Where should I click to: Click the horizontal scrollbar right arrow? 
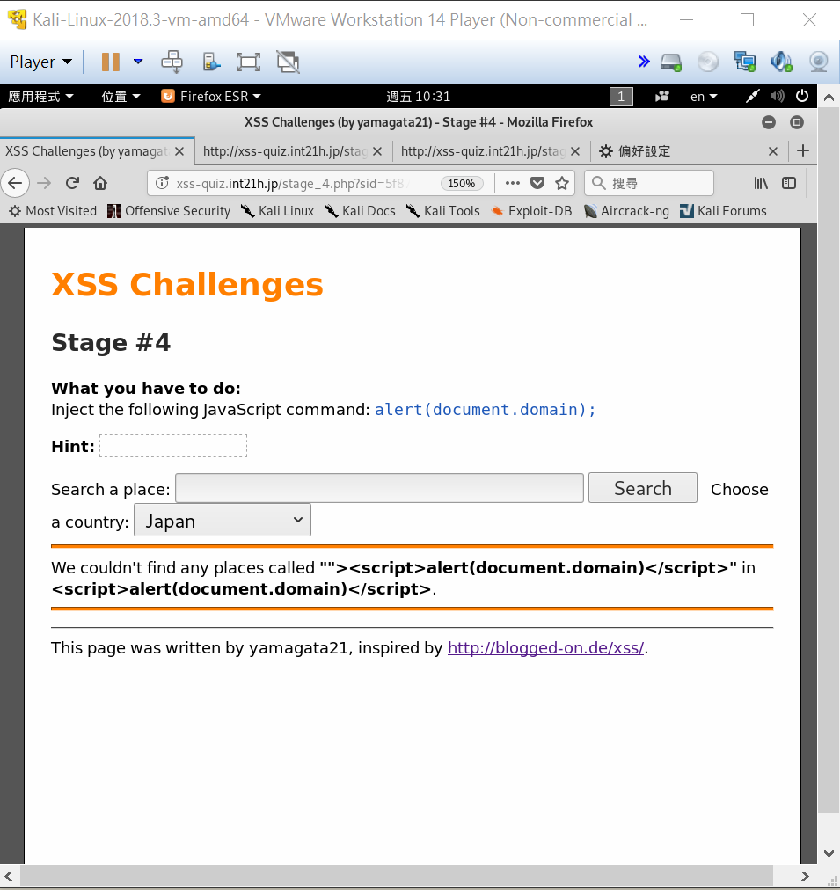pyautogui.click(x=804, y=877)
